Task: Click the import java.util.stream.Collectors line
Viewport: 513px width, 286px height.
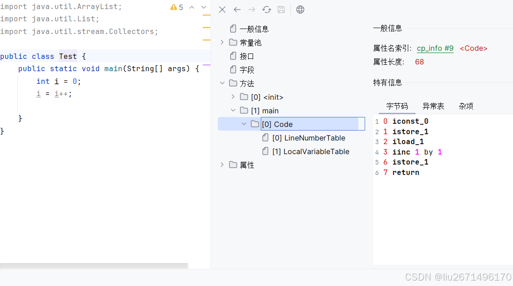Action: [79, 31]
